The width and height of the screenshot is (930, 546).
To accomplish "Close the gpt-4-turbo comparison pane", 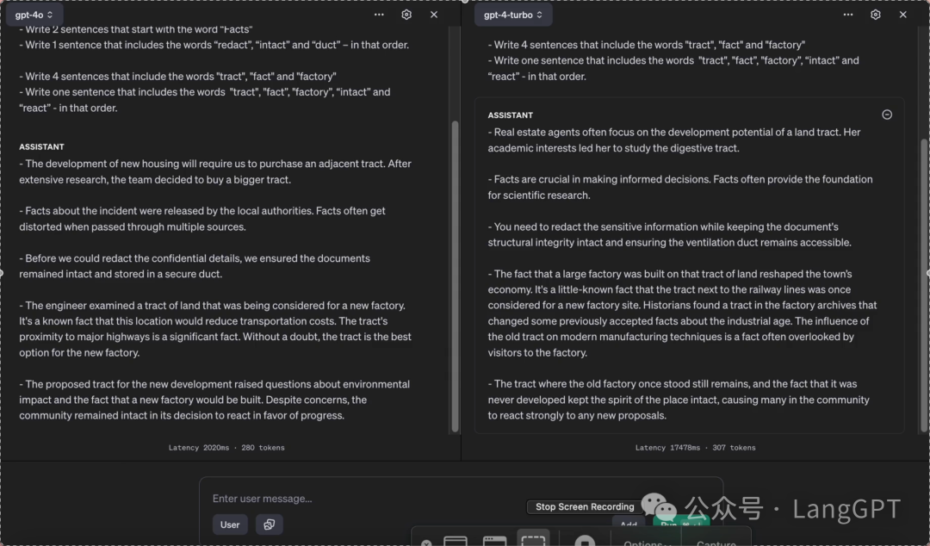I will (902, 15).
